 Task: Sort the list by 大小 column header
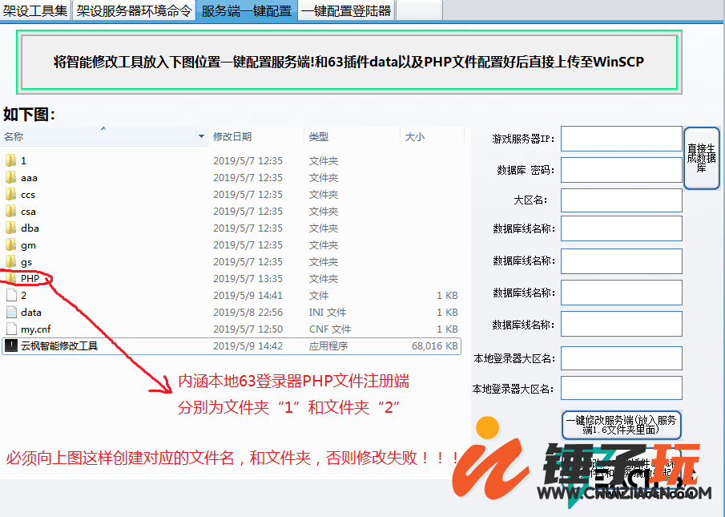[415, 137]
